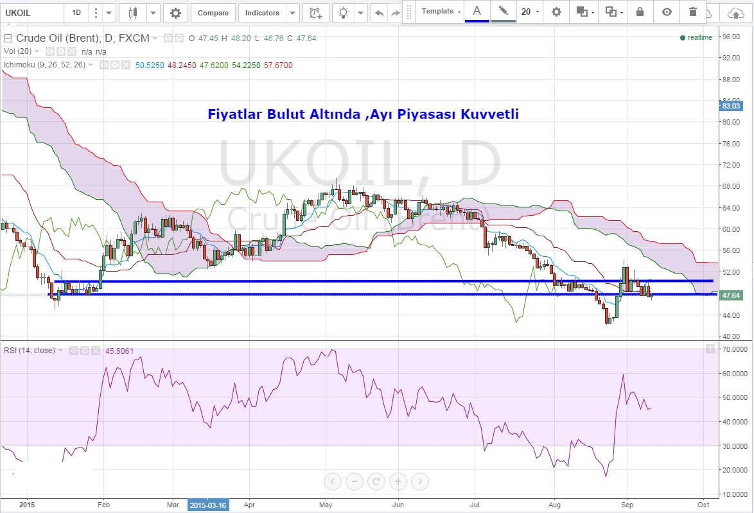Expand the Template dropdown
Viewport: 754px width, 513px height.
point(441,12)
